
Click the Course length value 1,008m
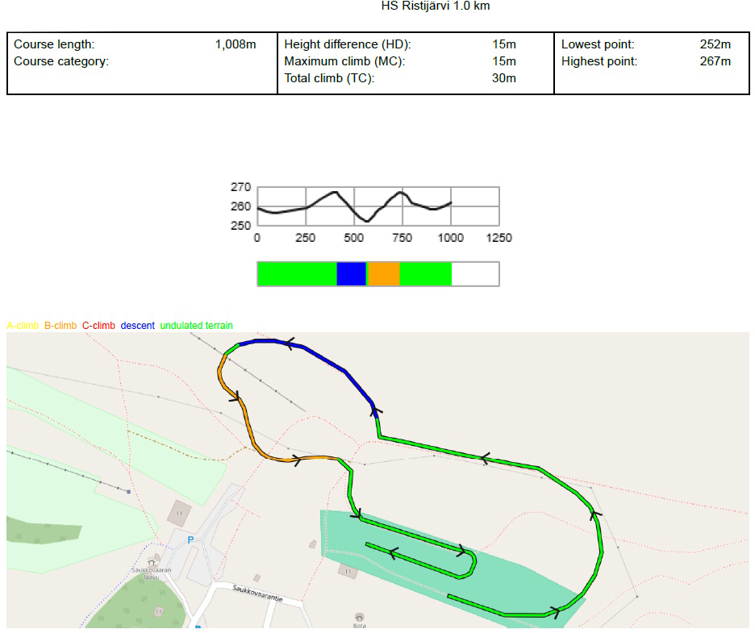tap(235, 44)
